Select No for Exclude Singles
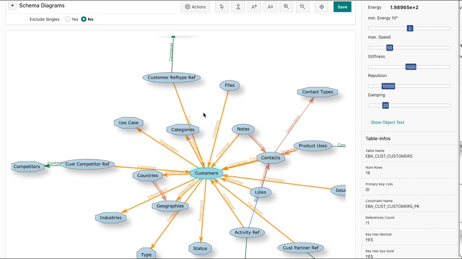 pos(84,19)
